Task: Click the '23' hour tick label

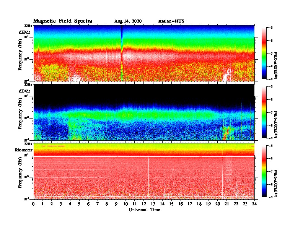Action: 245,204
